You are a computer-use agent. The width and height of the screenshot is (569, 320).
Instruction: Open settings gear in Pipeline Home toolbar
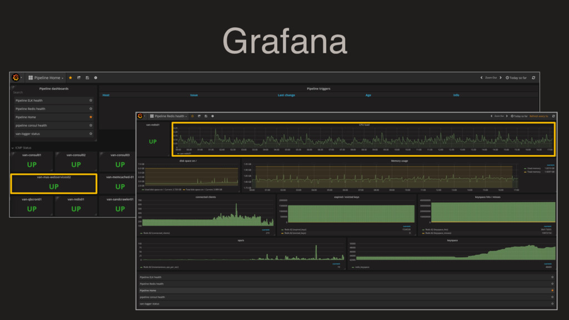96,78
